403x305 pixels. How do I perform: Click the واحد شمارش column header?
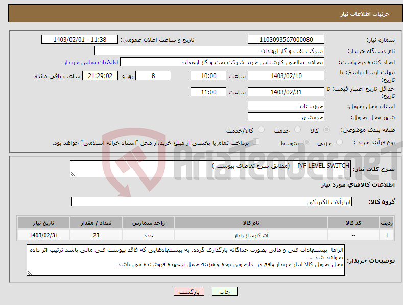tap(149, 223)
